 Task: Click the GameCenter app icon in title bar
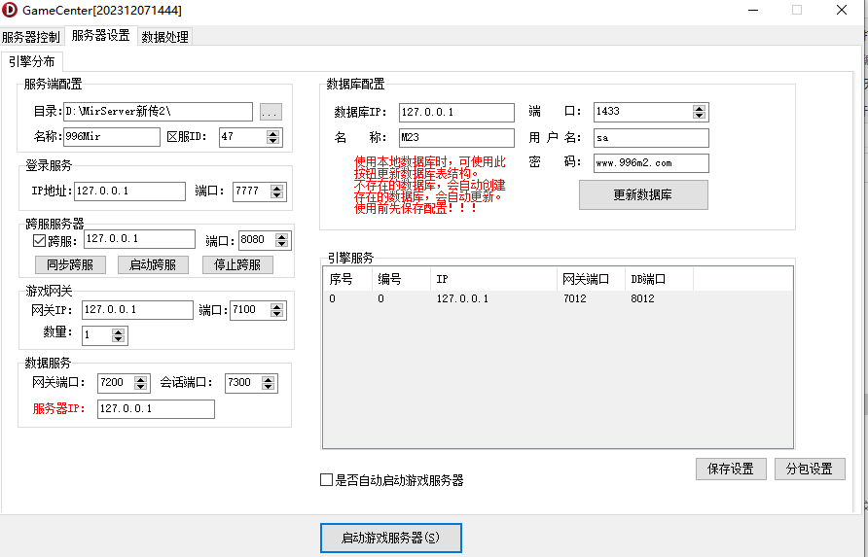pyautogui.click(x=11, y=11)
